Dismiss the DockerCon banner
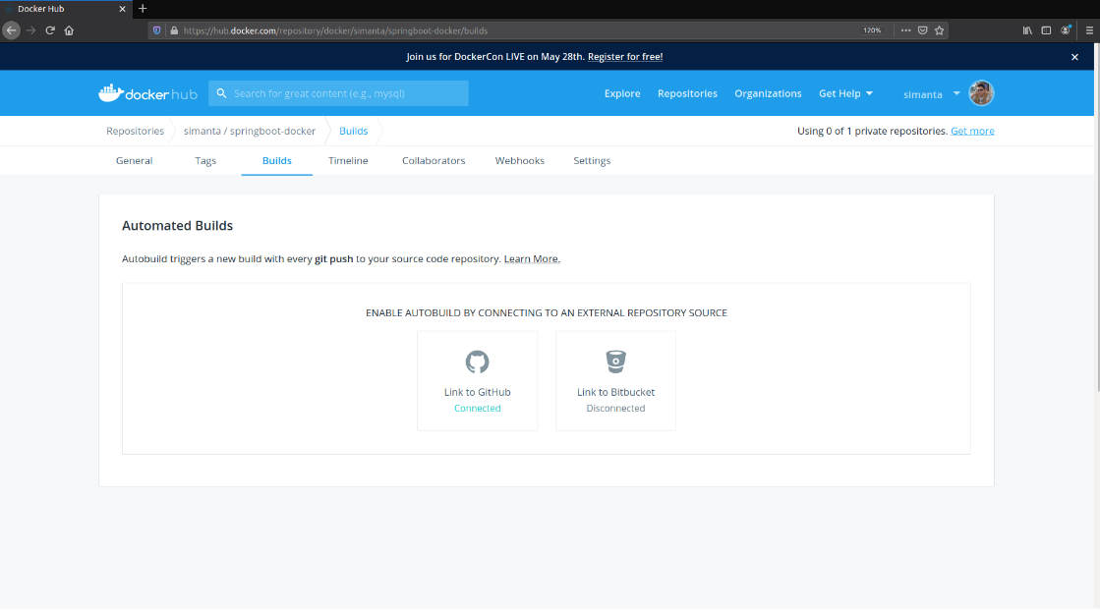 [x=1074, y=58]
